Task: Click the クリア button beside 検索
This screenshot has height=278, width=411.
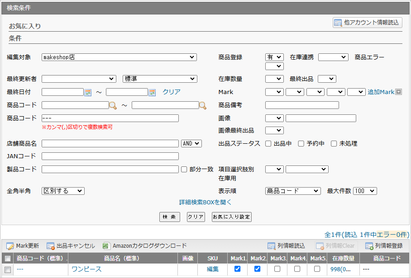Action: pyautogui.click(x=196, y=217)
